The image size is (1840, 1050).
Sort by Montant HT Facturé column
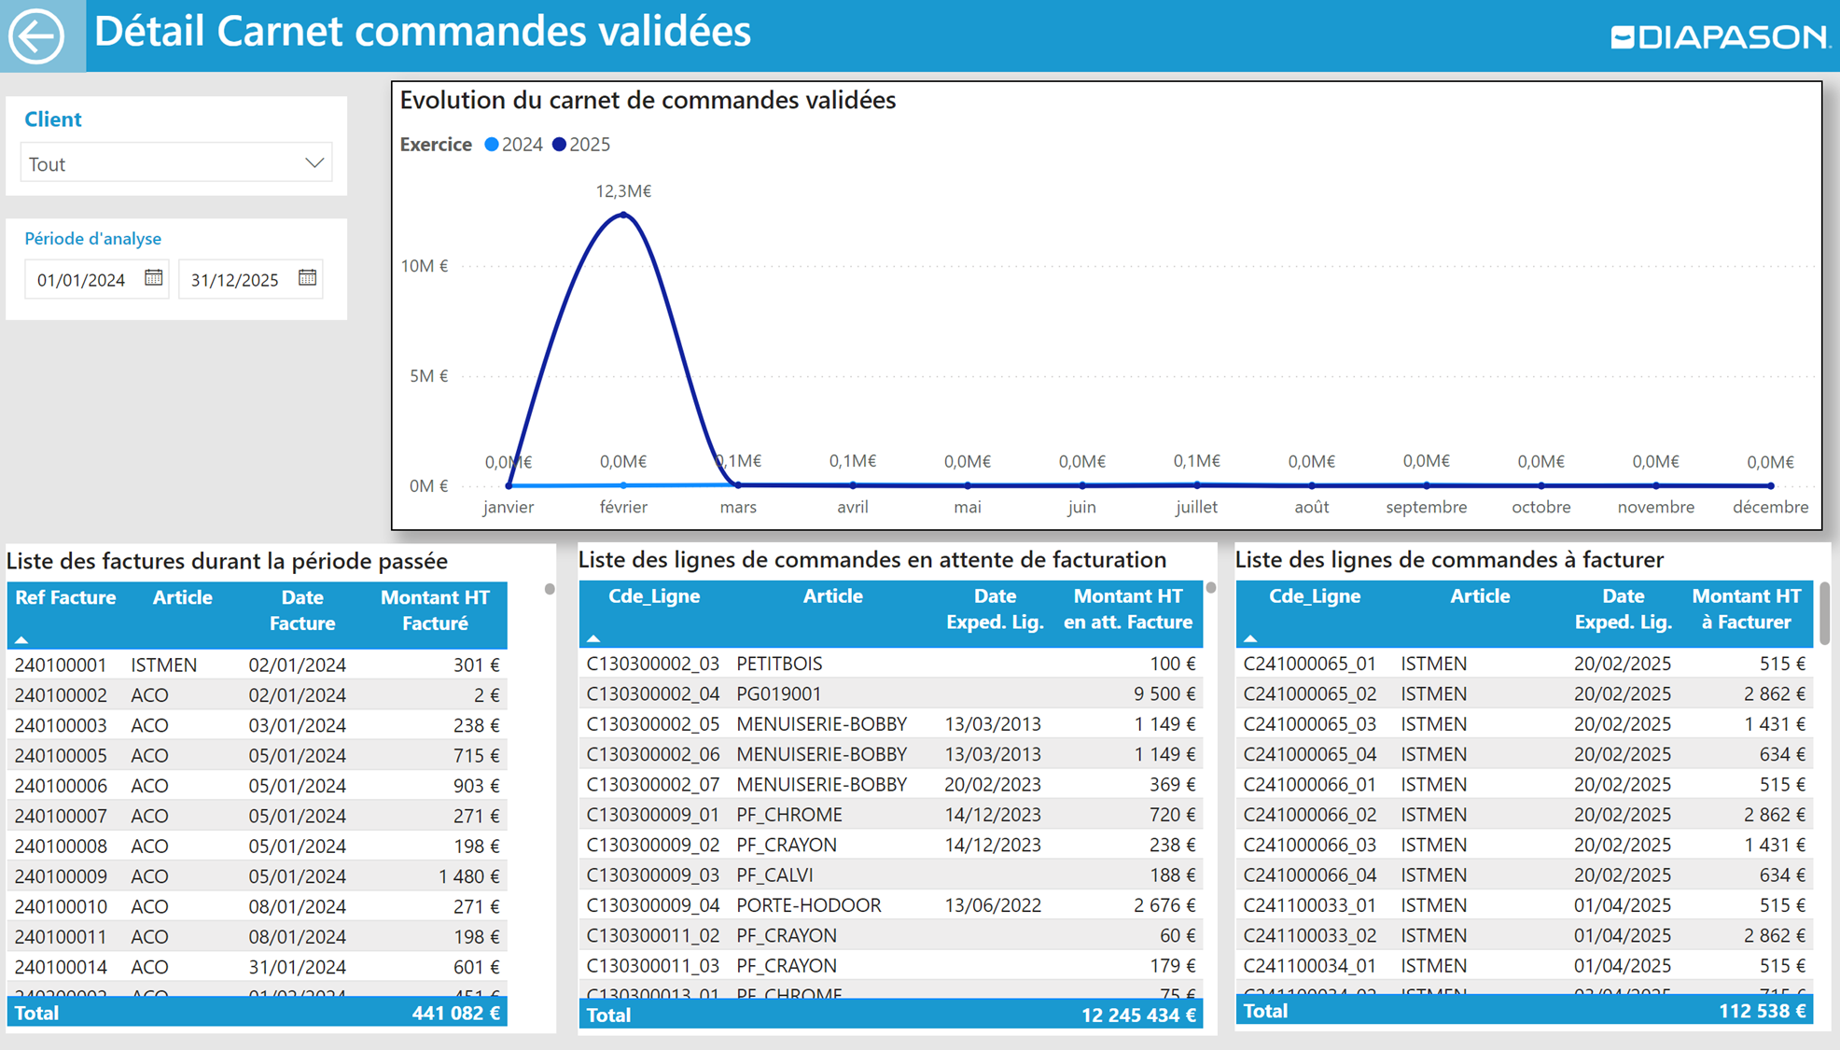tap(435, 610)
